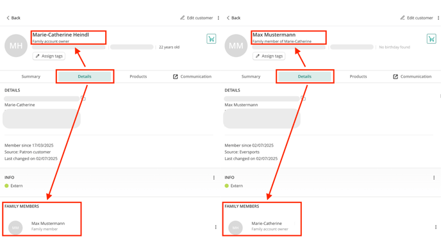Click 'No birthday found' text
This screenshot has width=441, height=248.
(x=394, y=47)
